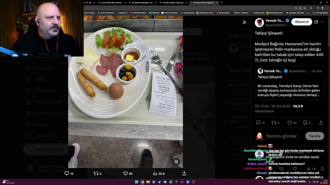Viewport: 330px width, 185px height.
Task: Click reply icon with 19 under photo
Action: pos(69,173)
